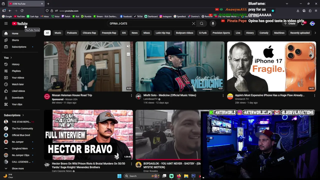Open options menu for Hector Bravo interview

pyautogui.click(x=131, y=164)
